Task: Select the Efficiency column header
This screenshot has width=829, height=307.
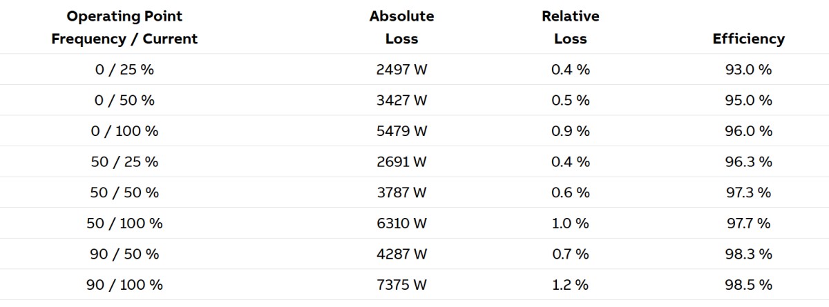Action: point(748,39)
